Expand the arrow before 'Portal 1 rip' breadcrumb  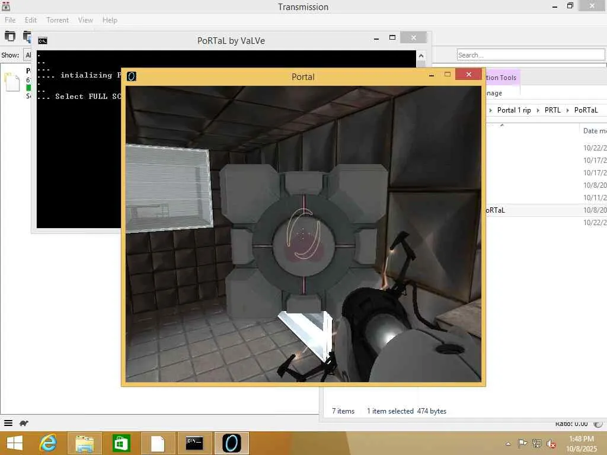(x=490, y=111)
